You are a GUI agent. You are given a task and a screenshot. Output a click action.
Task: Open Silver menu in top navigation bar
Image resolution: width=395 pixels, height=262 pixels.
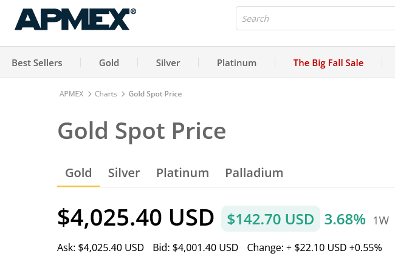[x=168, y=62]
